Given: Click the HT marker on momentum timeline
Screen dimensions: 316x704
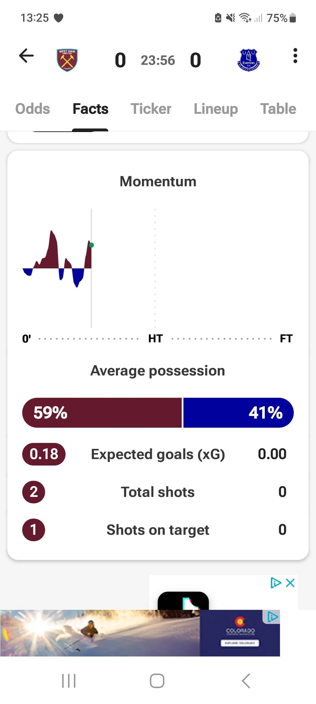Looking at the screenshot, I should [x=155, y=339].
